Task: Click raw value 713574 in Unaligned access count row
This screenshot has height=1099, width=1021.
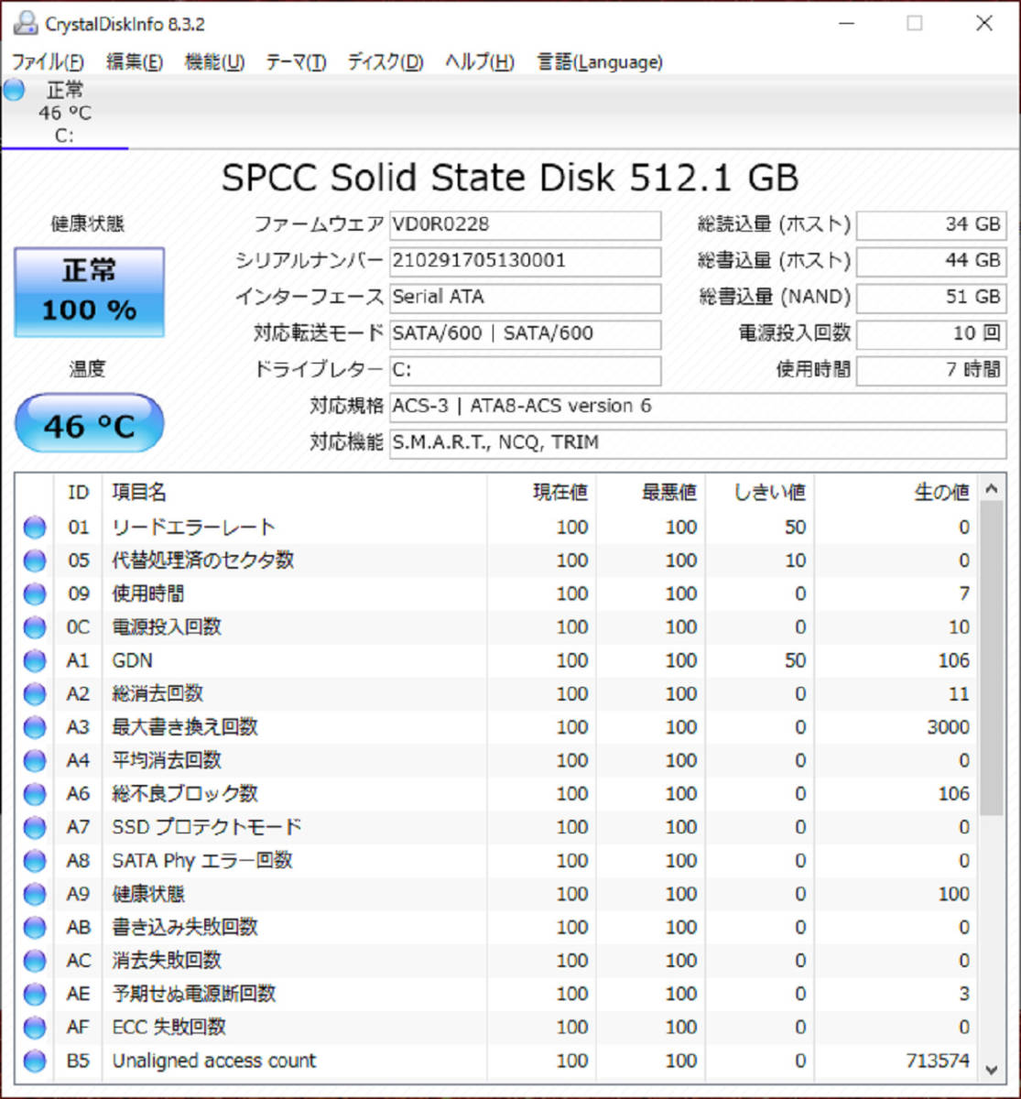Action: [938, 1061]
